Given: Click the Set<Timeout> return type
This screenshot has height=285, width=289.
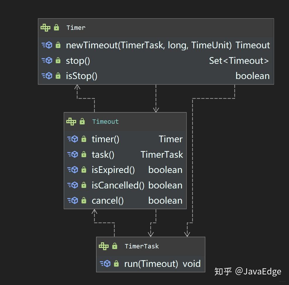Looking at the screenshot, I should [239, 61].
